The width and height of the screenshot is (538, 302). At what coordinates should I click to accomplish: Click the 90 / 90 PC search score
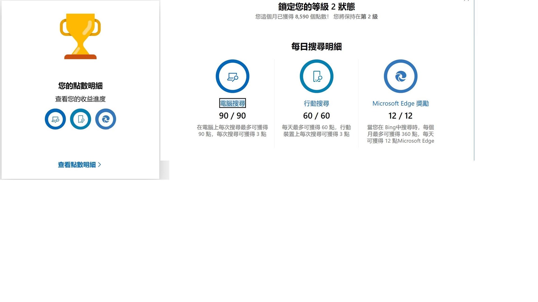click(232, 115)
